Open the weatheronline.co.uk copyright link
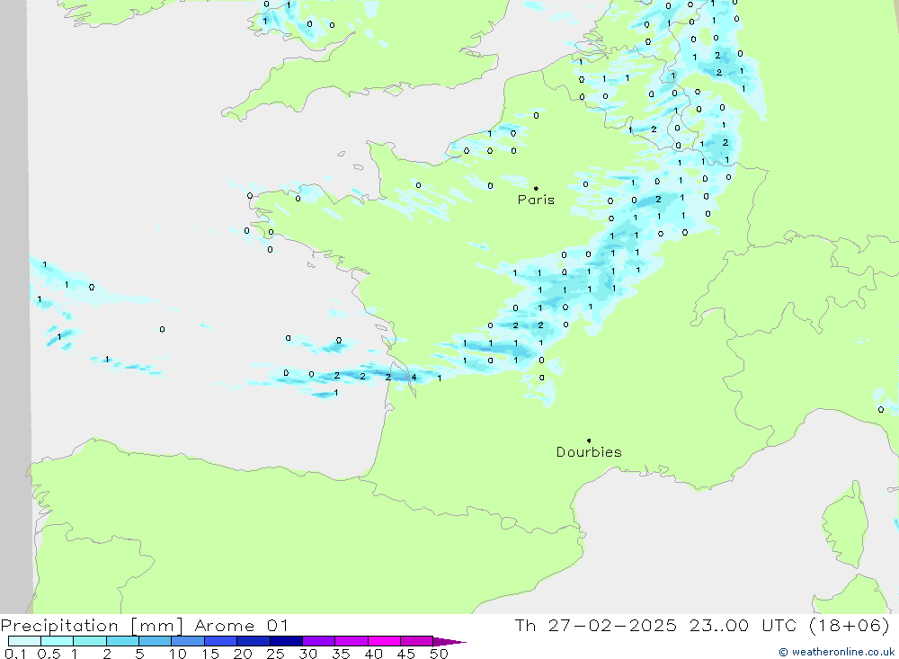Viewport: 899px width, 659px height. point(836,652)
